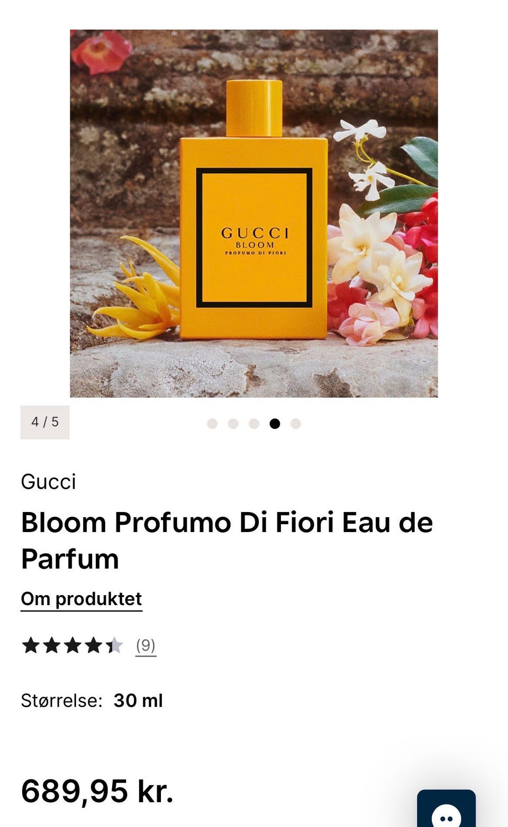Tap the Bloom Profumo Di Fiori title
This screenshot has height=827, width=508.
[227, 541]
